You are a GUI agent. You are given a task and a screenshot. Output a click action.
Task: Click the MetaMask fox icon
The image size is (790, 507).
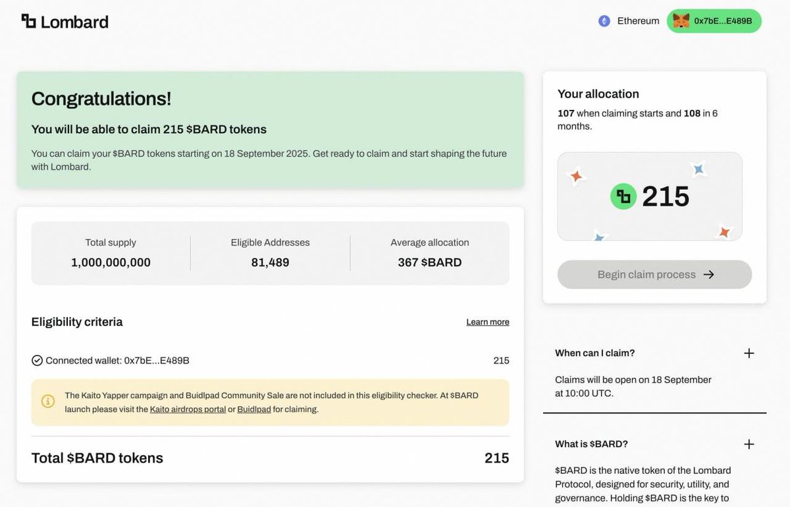point(681,20)
